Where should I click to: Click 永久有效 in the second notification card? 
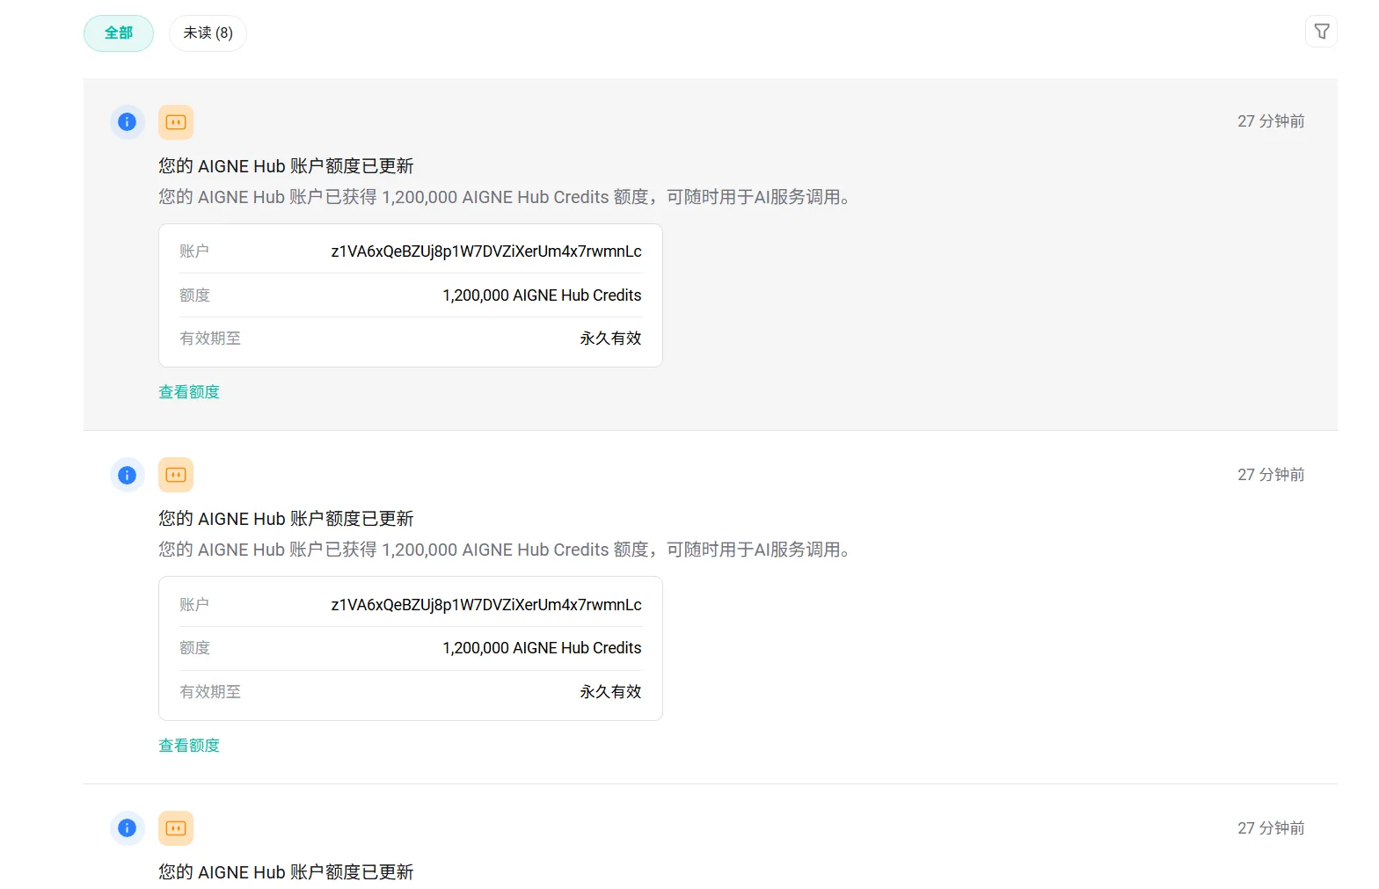[x=610, y=692]
